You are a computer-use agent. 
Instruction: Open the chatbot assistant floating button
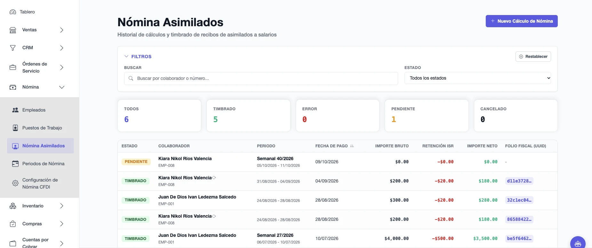pos(578,244)
